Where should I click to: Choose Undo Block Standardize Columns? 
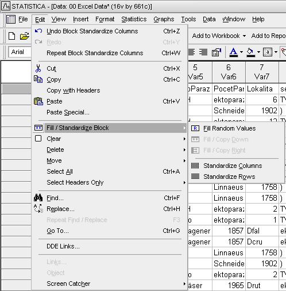coord(109,31)
